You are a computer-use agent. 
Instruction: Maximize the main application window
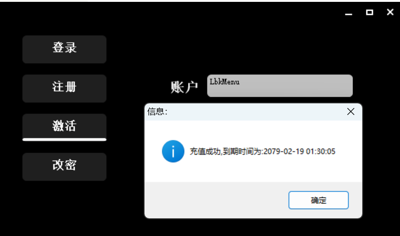click(369, 12)
